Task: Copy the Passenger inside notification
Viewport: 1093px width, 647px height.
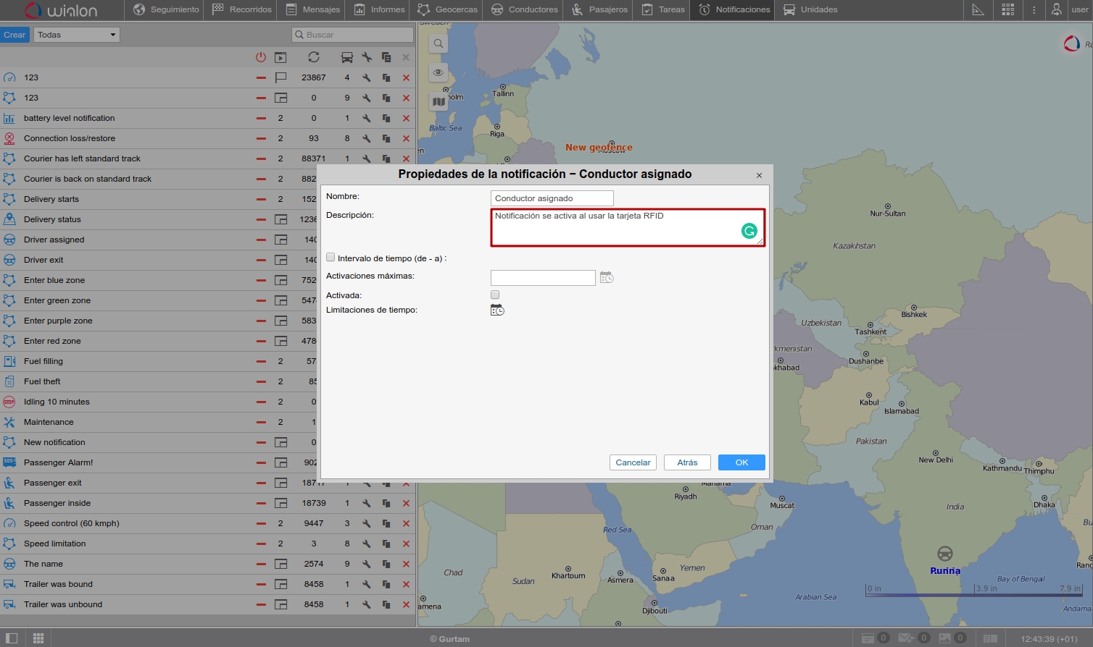Action: [x=386, y=503]
